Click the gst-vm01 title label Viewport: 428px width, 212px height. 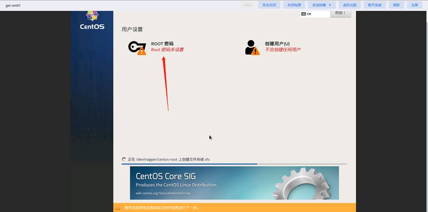click(13, 6)
